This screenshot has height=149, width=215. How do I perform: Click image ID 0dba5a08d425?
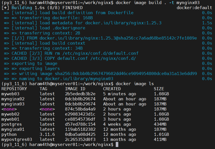80,134
